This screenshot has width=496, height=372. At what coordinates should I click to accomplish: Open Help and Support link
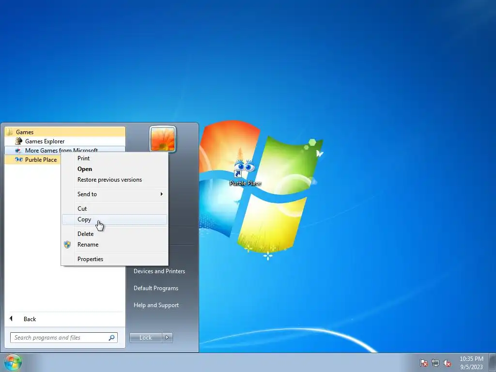click(x=156, y=305)
